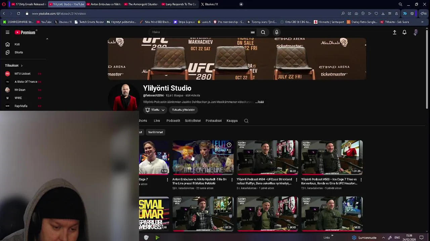Collapse sidebar section with up arrow
This screenshot has width=430, height=241.
click(x=47, y=39)
